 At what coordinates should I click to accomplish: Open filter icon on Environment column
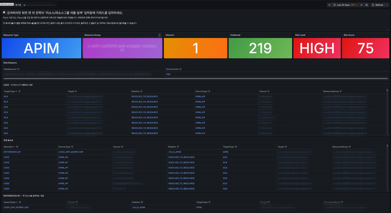coord(181,69)
